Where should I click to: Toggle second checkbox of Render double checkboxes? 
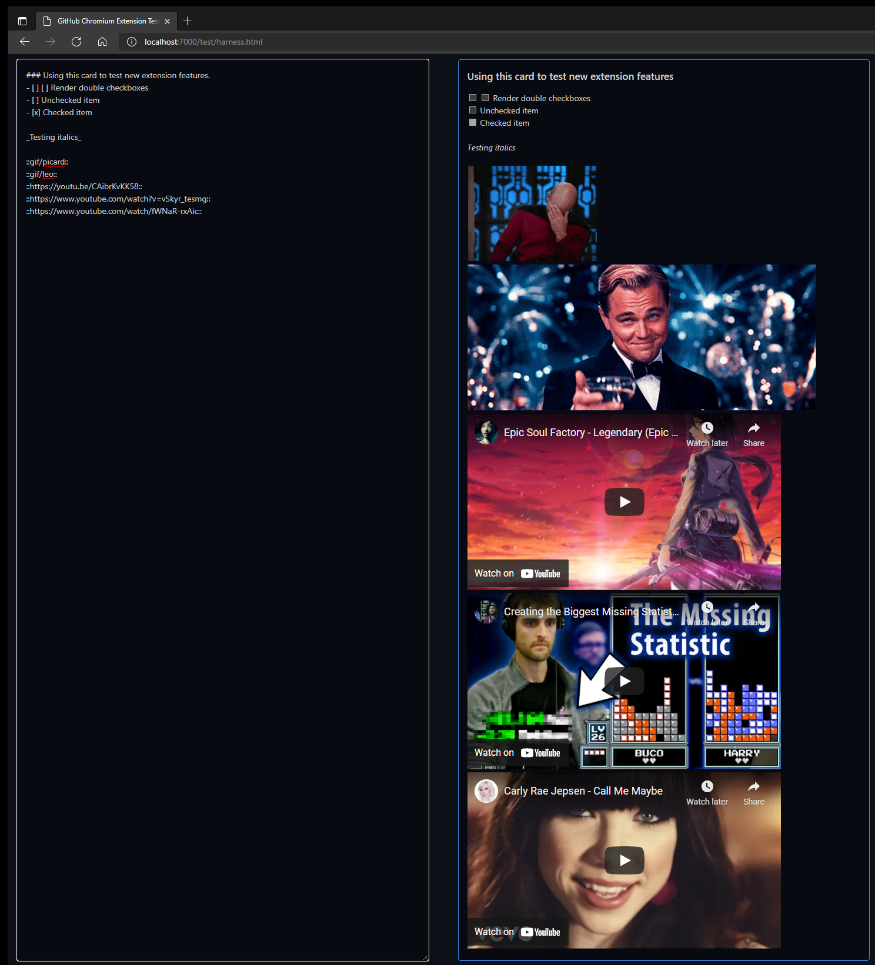(485, 98)
